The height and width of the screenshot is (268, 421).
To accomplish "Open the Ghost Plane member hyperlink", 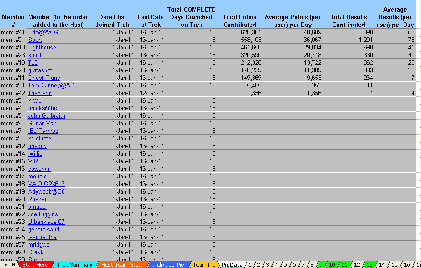I will pos(44,78).
